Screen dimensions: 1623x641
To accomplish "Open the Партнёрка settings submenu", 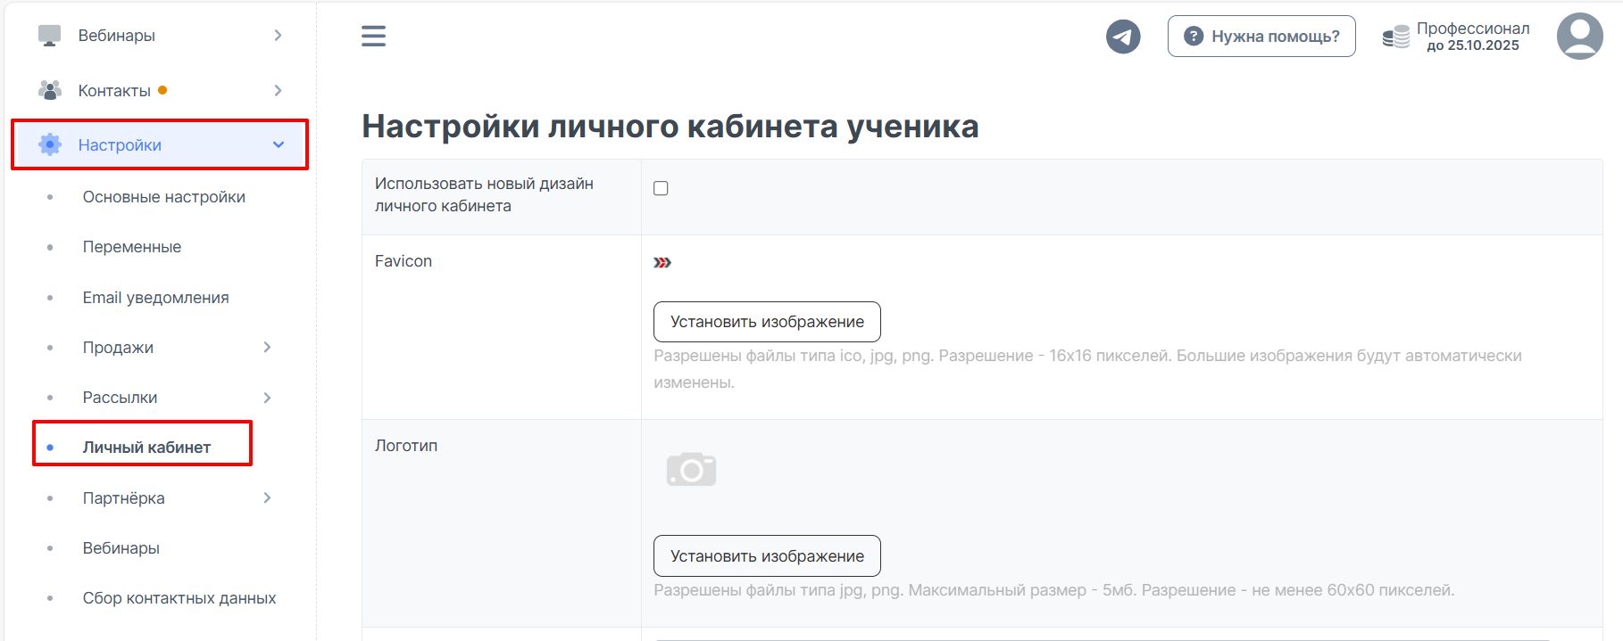I will 123,498.
